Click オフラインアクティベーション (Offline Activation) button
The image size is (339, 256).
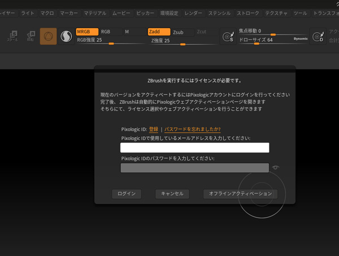(x=240, y=194)
